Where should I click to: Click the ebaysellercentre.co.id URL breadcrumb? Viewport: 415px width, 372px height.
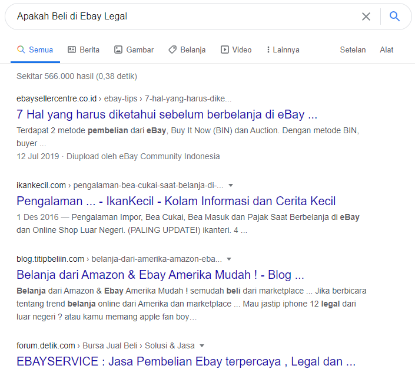click(124, 98)
